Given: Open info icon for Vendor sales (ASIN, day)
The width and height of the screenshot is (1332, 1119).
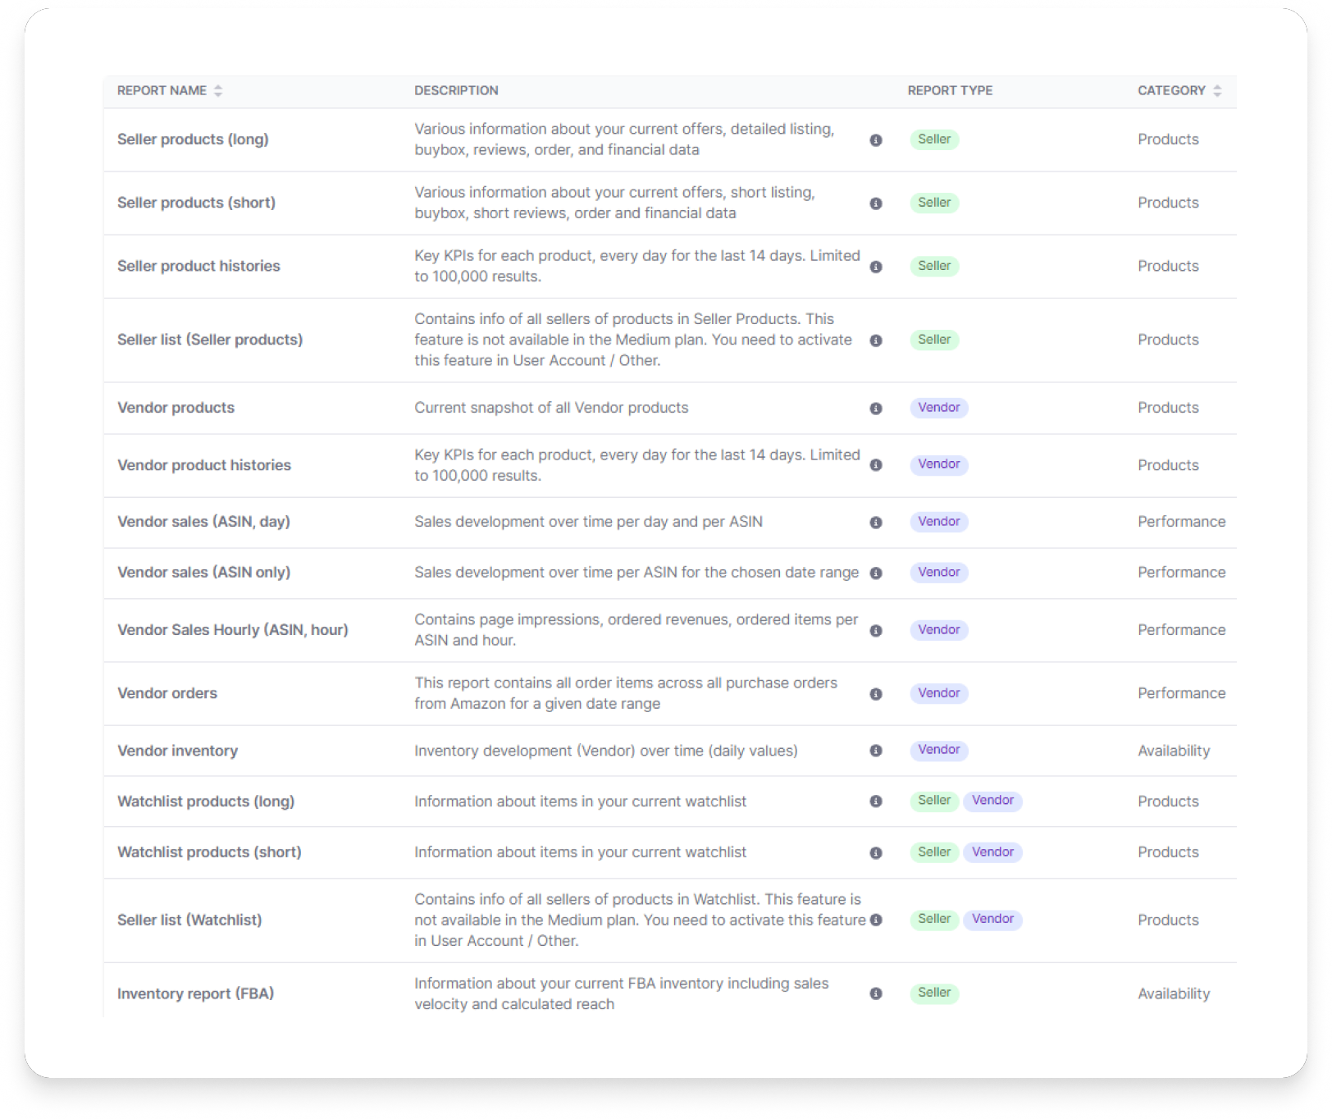Looking at the screenshot, I should (876, 523).
